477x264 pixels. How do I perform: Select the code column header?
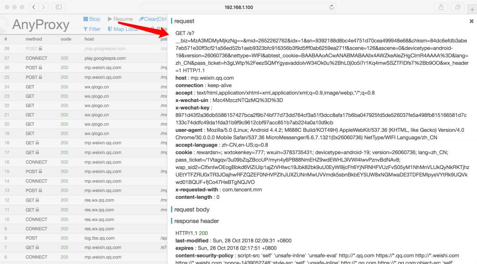click(66, 39)
